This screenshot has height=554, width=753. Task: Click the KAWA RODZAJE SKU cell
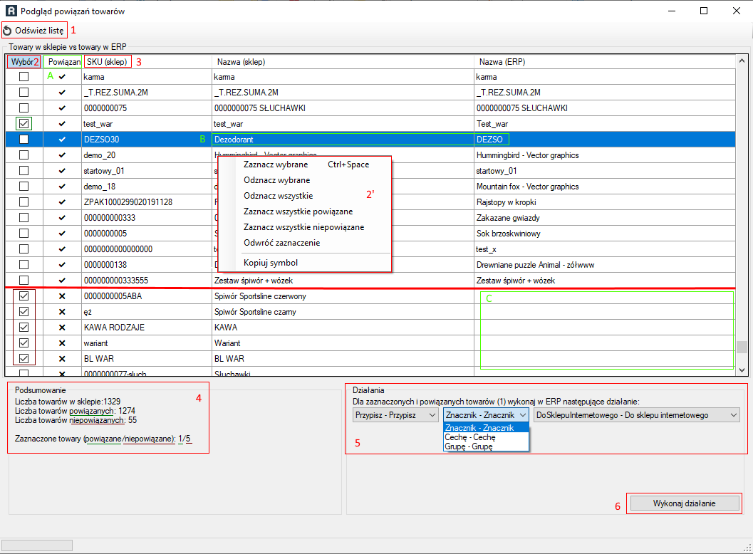[147, 328]
